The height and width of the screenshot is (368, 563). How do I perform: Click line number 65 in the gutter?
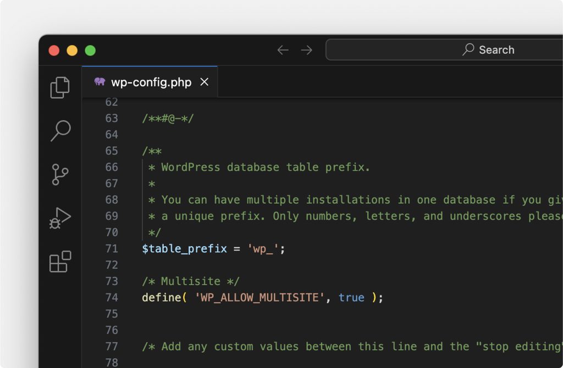[x=112, y=150]
